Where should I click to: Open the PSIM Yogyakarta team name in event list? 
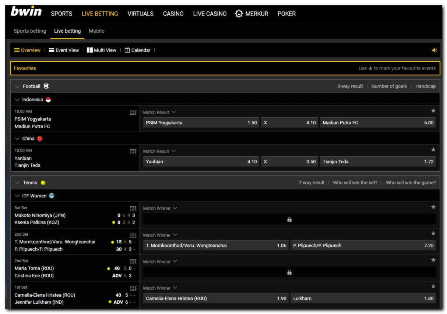click(33, 119)
